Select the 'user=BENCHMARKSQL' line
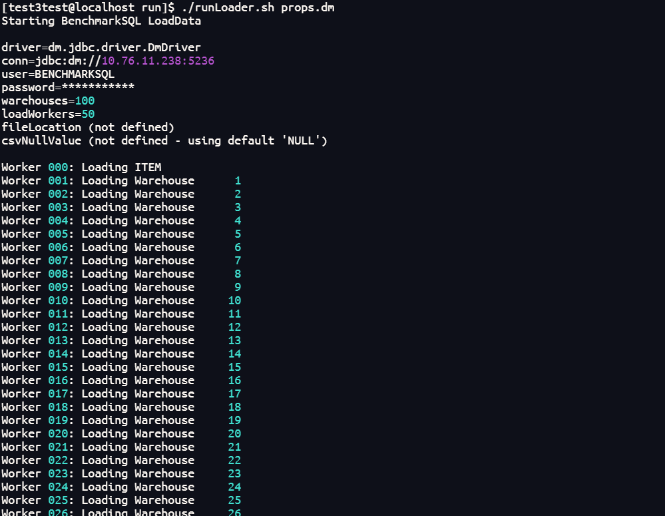 [x=58, y=75]
